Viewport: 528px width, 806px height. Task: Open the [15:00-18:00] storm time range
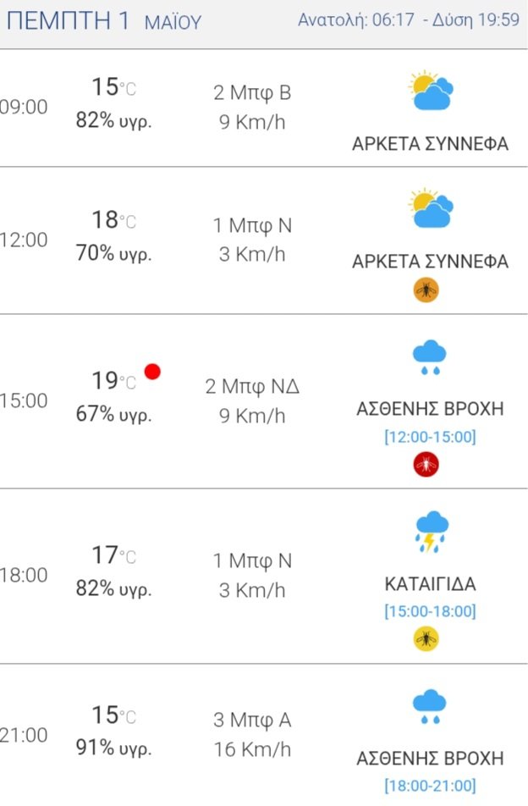pos(431,611)
